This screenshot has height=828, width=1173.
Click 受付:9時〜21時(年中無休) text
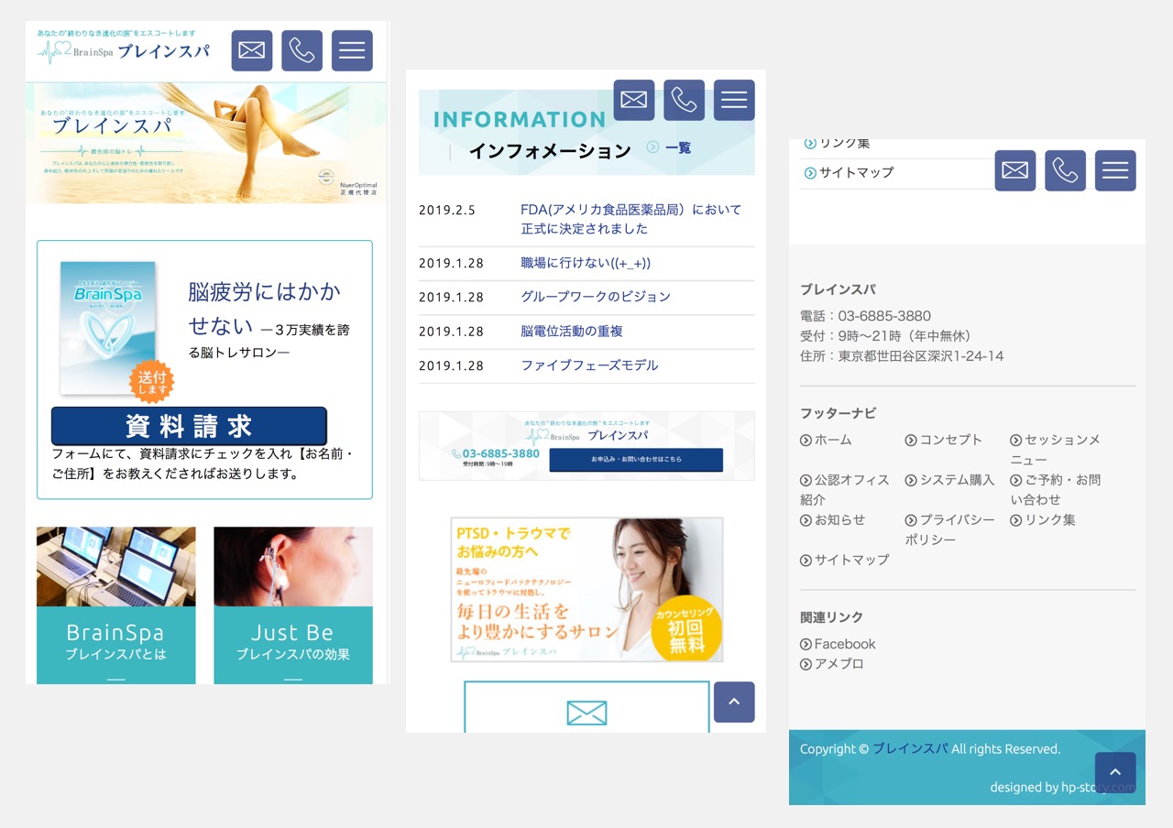click(x=889, y=335)
